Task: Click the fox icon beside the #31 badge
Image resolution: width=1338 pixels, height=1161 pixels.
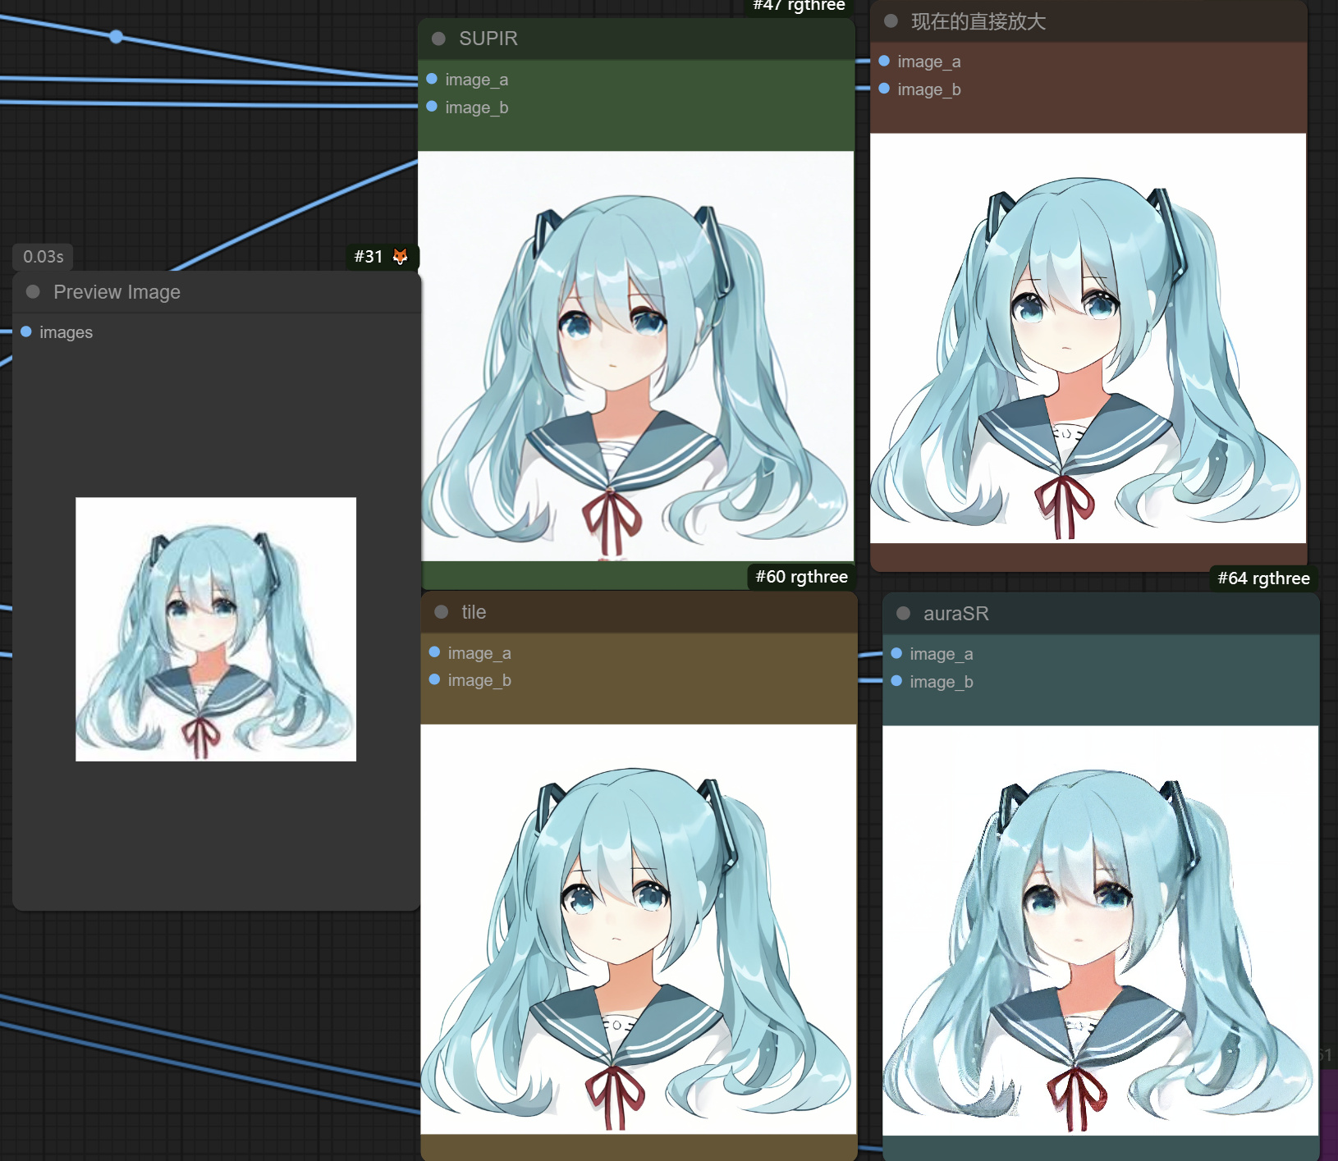Action: tap(400, 256)
